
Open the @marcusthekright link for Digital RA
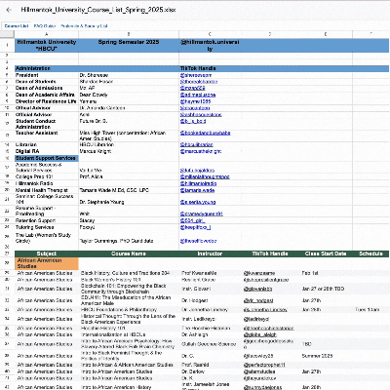201,151
